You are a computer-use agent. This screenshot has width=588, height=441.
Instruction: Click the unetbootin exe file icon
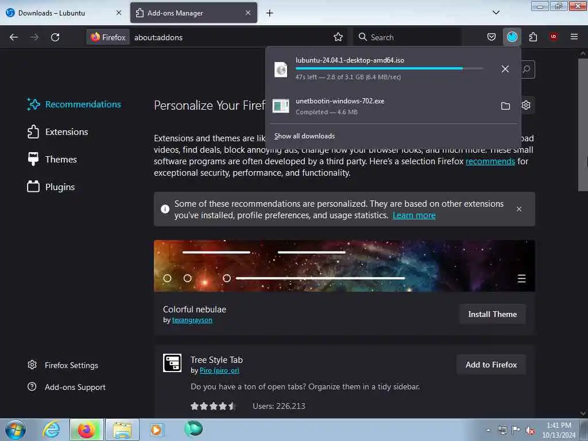pyautogui.click(x=280, y=106)
